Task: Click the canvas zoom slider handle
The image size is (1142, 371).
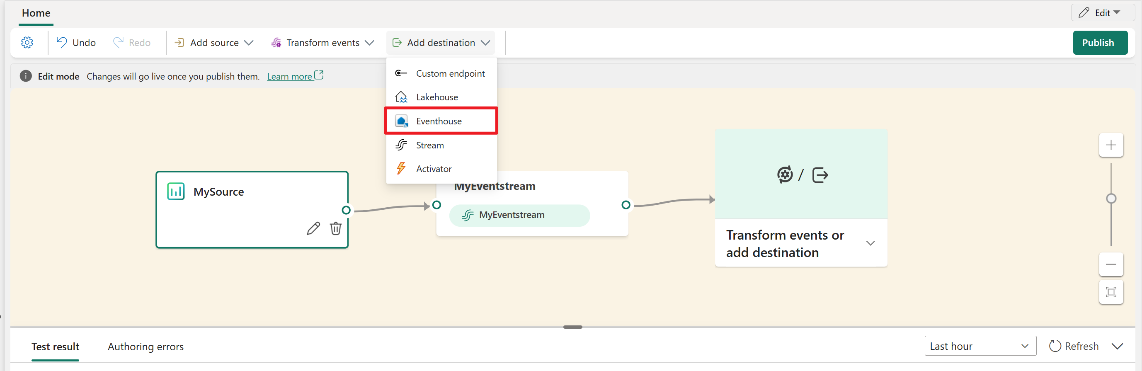Action: pyautogui.click(x=1111, y=199)
